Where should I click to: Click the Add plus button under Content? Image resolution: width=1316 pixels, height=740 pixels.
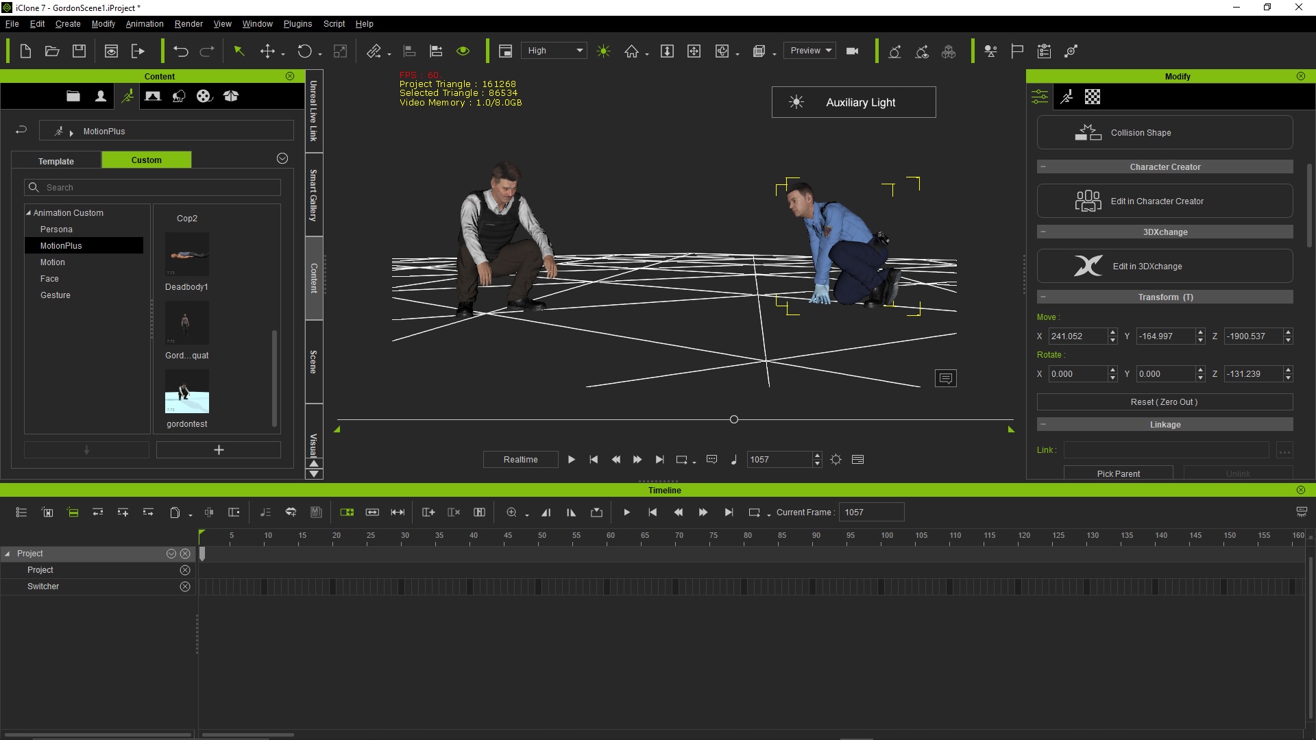click(x=219, y=449)
